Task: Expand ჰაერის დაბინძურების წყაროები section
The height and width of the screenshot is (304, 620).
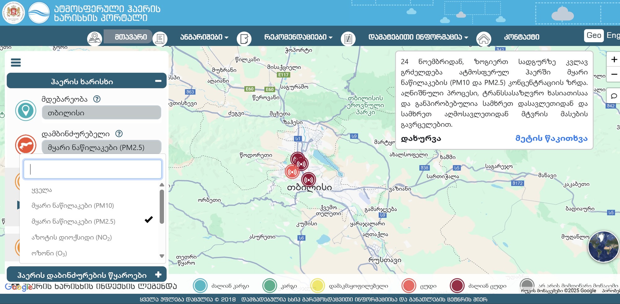Action: pyautogui.click(x=158, y=275)
